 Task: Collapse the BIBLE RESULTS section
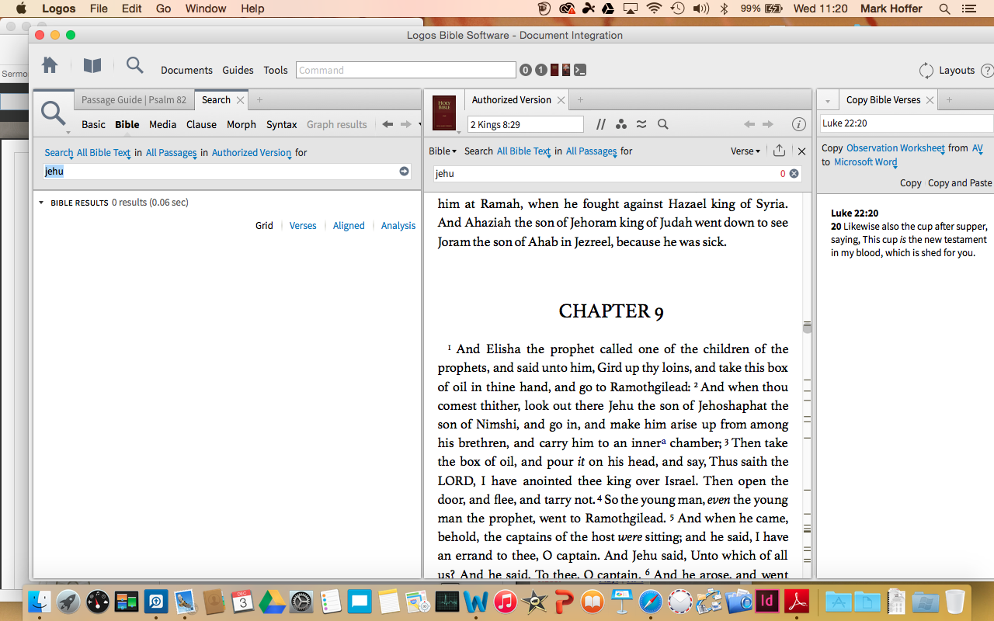coord(41,203)
